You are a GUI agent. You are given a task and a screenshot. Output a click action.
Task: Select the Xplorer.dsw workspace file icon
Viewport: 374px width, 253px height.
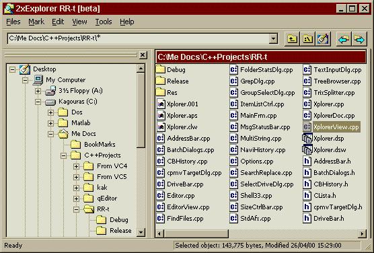click(x=307, y=149)
